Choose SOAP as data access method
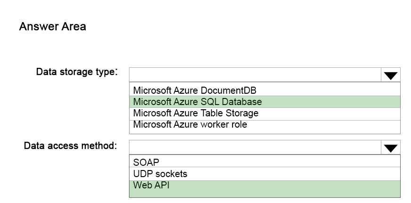Screen dimensions: 411x203 point(265,162)
